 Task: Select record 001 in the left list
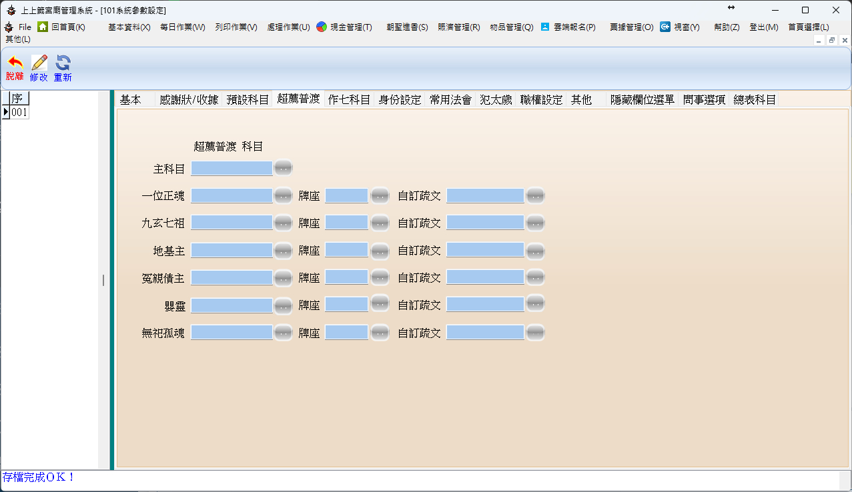tap(19, 111)
